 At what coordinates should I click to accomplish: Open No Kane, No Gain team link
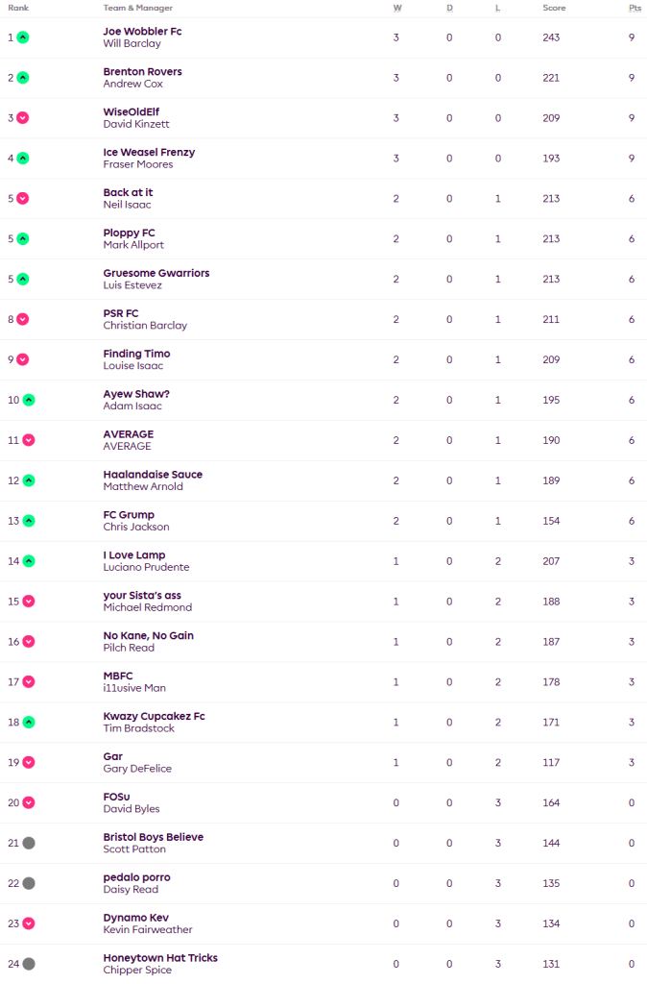point(148,635)
